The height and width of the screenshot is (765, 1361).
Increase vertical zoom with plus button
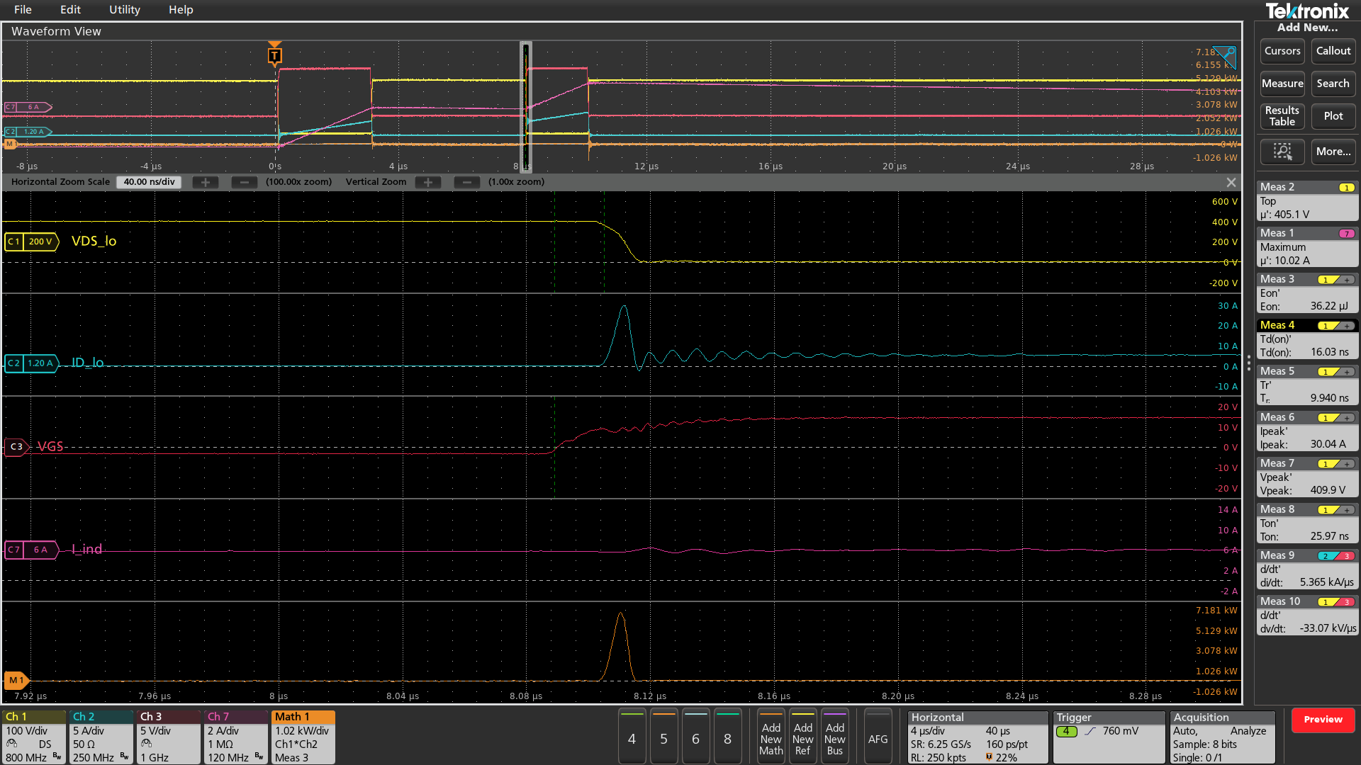point(428,182)
